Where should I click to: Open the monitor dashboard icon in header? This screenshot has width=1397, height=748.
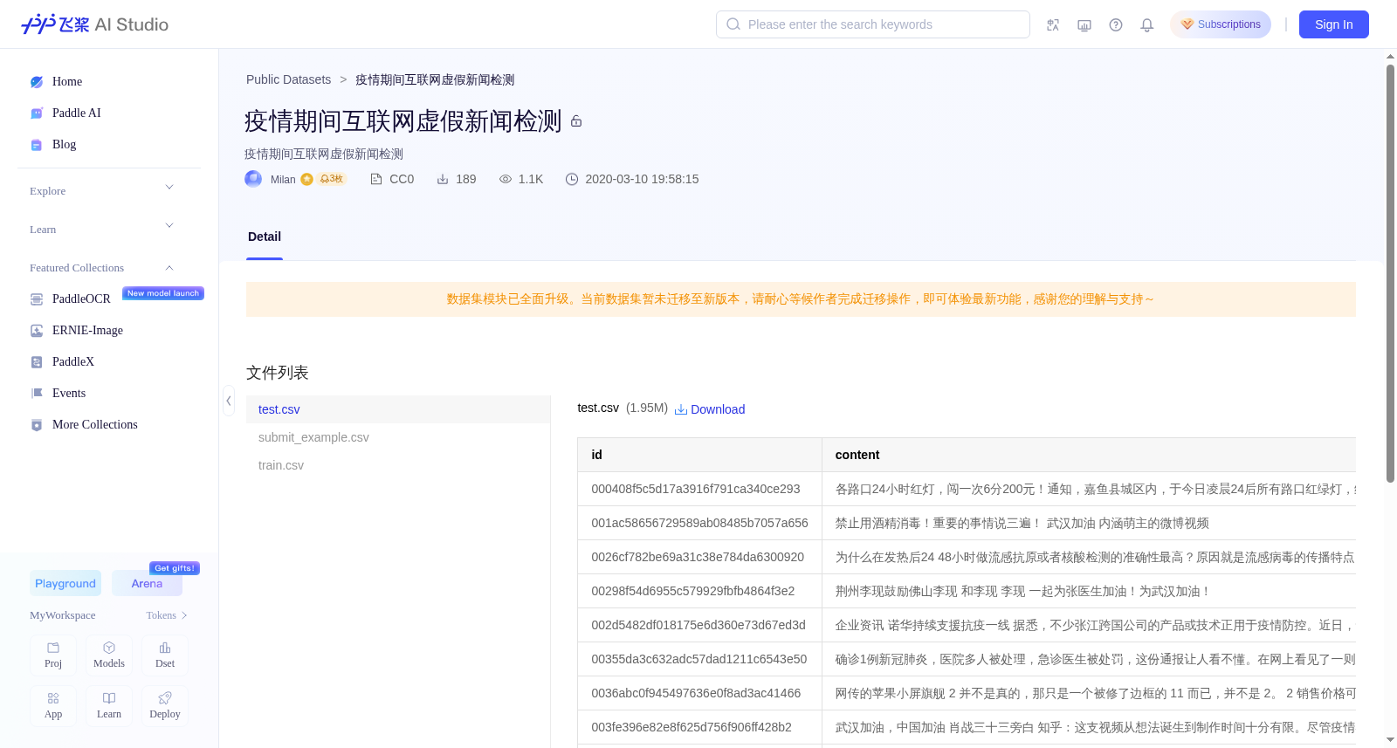click(1084, 24)
